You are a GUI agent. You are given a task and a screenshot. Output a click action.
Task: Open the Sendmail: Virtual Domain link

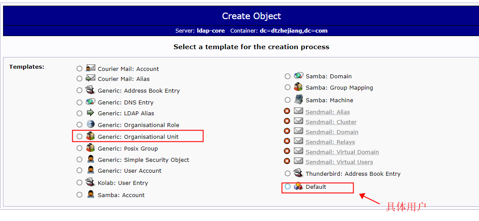click(342, 152)
